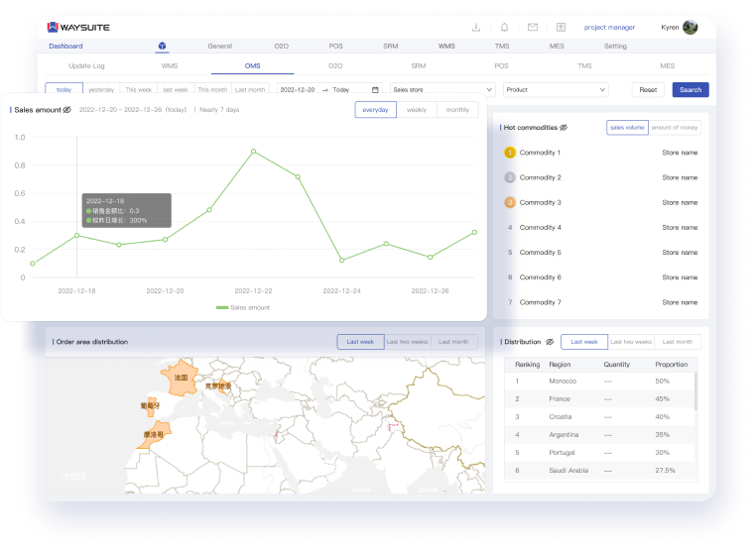Switch to the Update Log tab
The height and width of the screenshot is (549, 754).
(x=85, y=65)
